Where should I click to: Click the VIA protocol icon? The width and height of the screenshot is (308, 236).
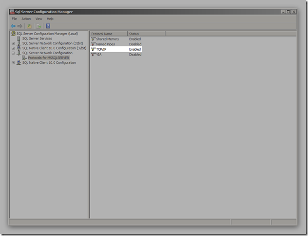(x=93, y=54)
